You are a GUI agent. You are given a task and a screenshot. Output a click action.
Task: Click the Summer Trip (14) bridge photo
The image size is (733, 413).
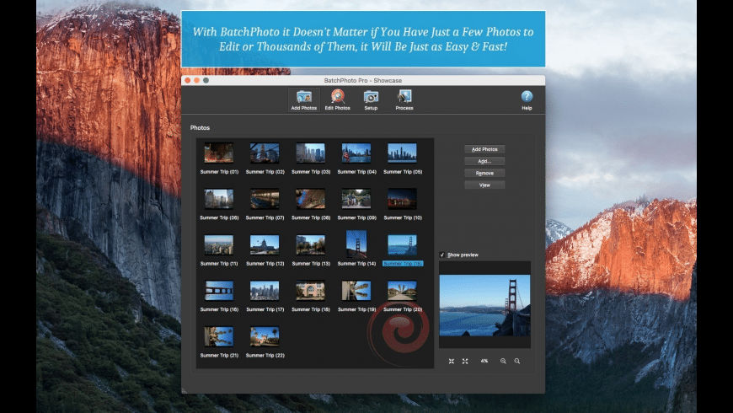(356, 244)
